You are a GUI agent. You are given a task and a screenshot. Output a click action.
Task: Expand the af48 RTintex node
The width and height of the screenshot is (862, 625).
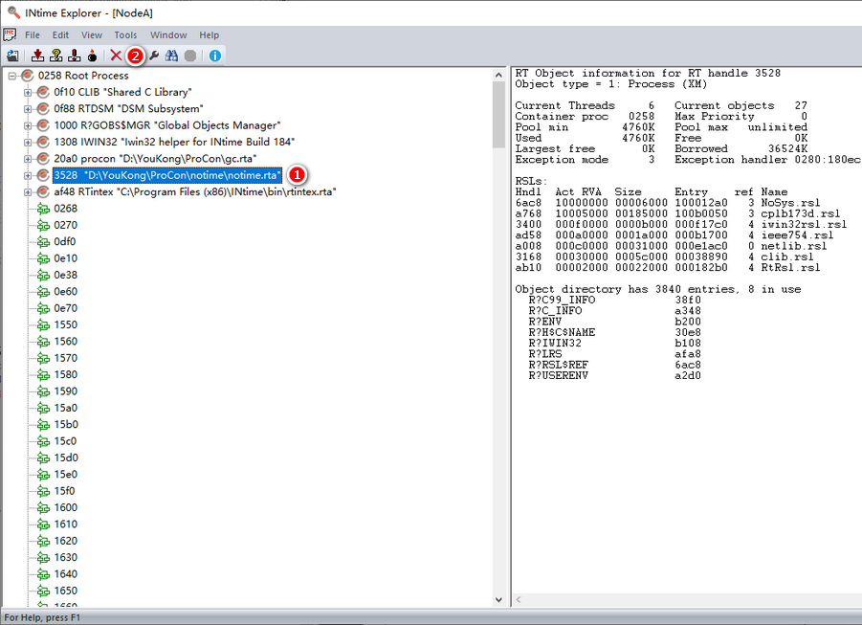point(28,192)
